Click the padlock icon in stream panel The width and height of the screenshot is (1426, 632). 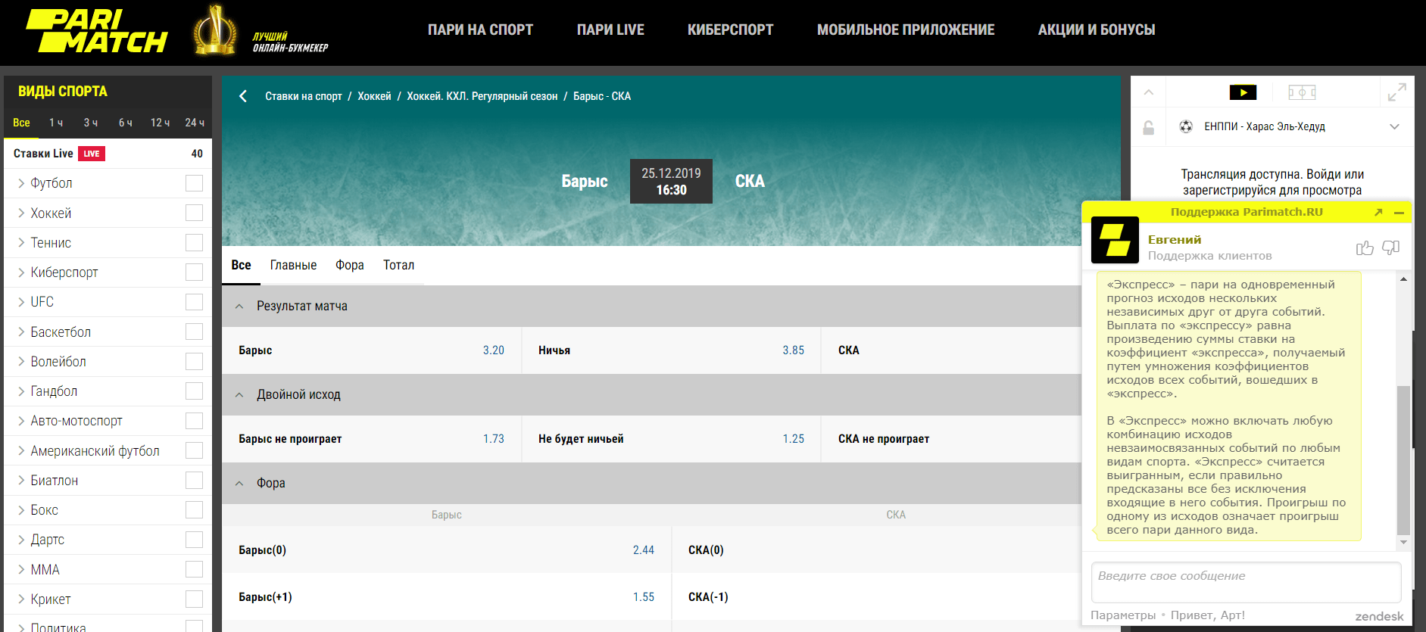point(1148,127)
